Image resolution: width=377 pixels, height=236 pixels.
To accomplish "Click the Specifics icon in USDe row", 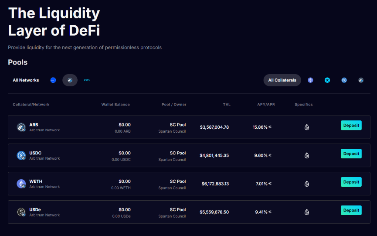I will [307, 212].
